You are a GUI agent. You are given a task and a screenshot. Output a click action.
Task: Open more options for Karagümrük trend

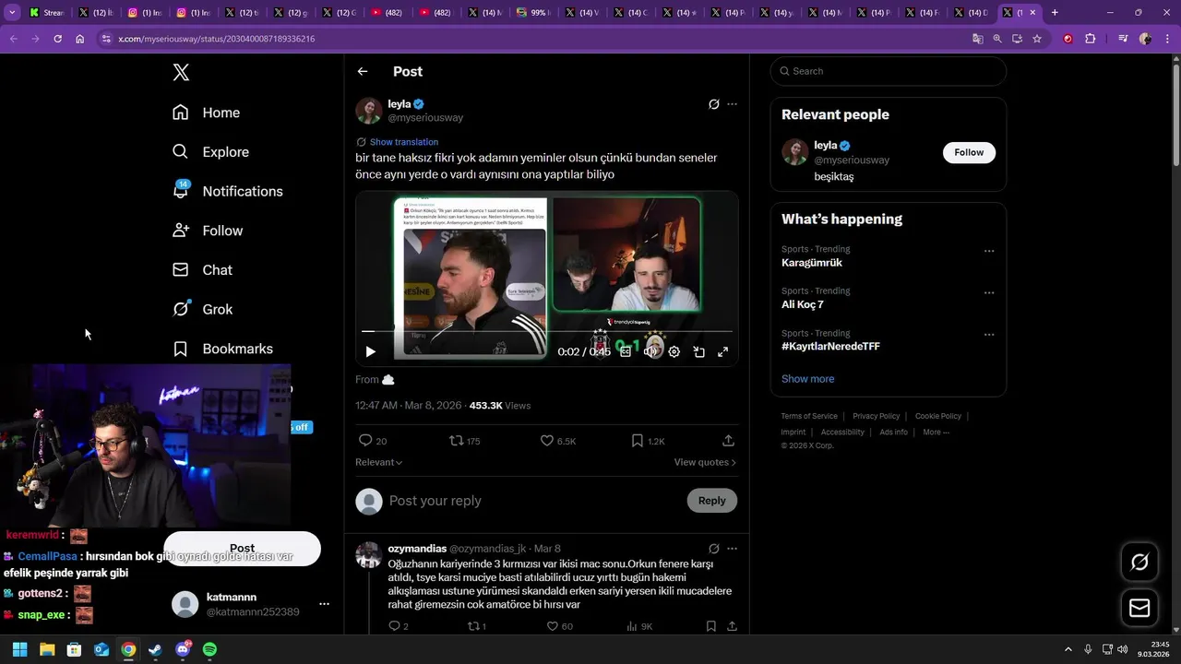click(989, 251)
